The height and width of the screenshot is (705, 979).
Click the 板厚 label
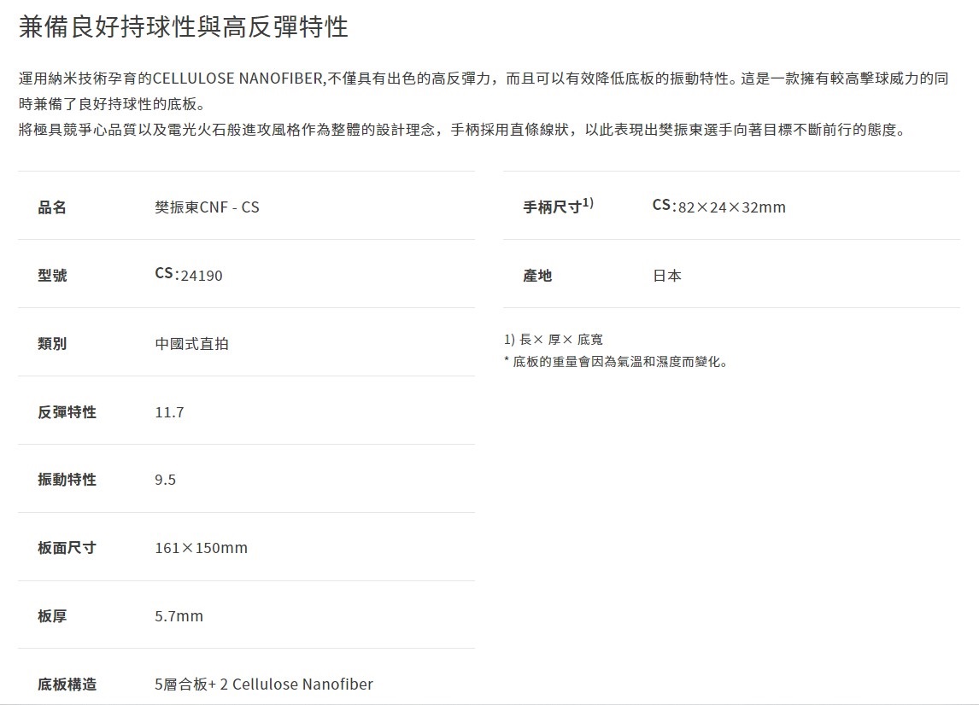point(52,615)
